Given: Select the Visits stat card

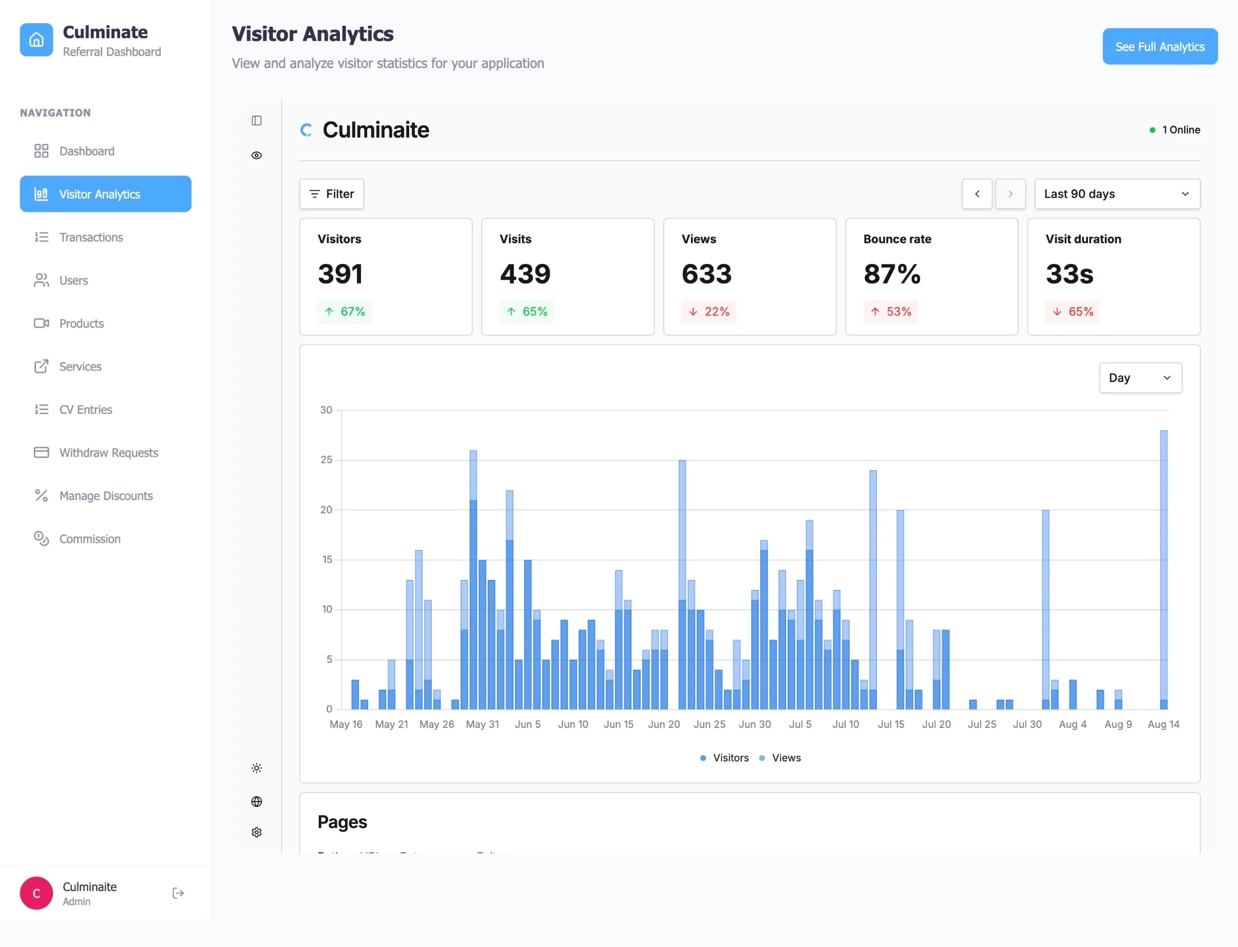Looking at the screenshot, I should pos(568,277).
